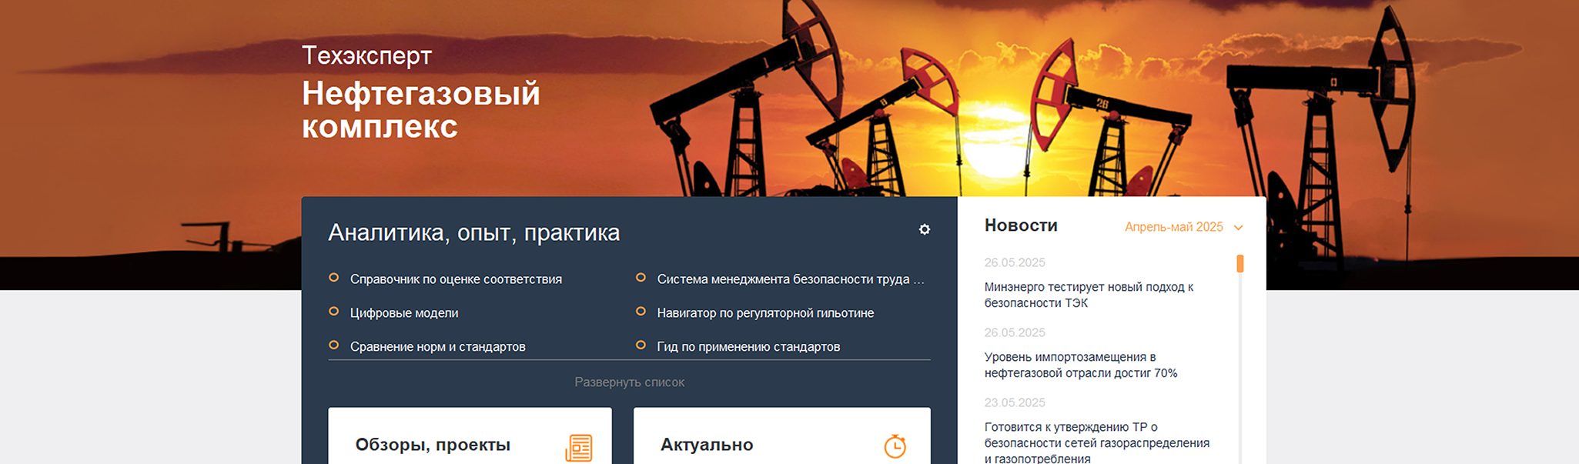Viewport: 1579px width, 464px height.
Task: Click bullet icon beside Гид по применению стандартов
Action: 641,345
